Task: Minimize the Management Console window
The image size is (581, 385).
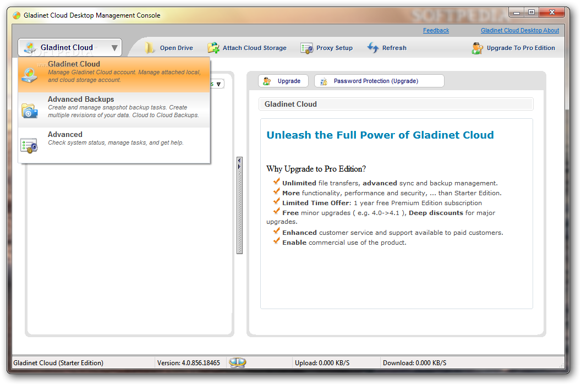Action: [517, 13]
